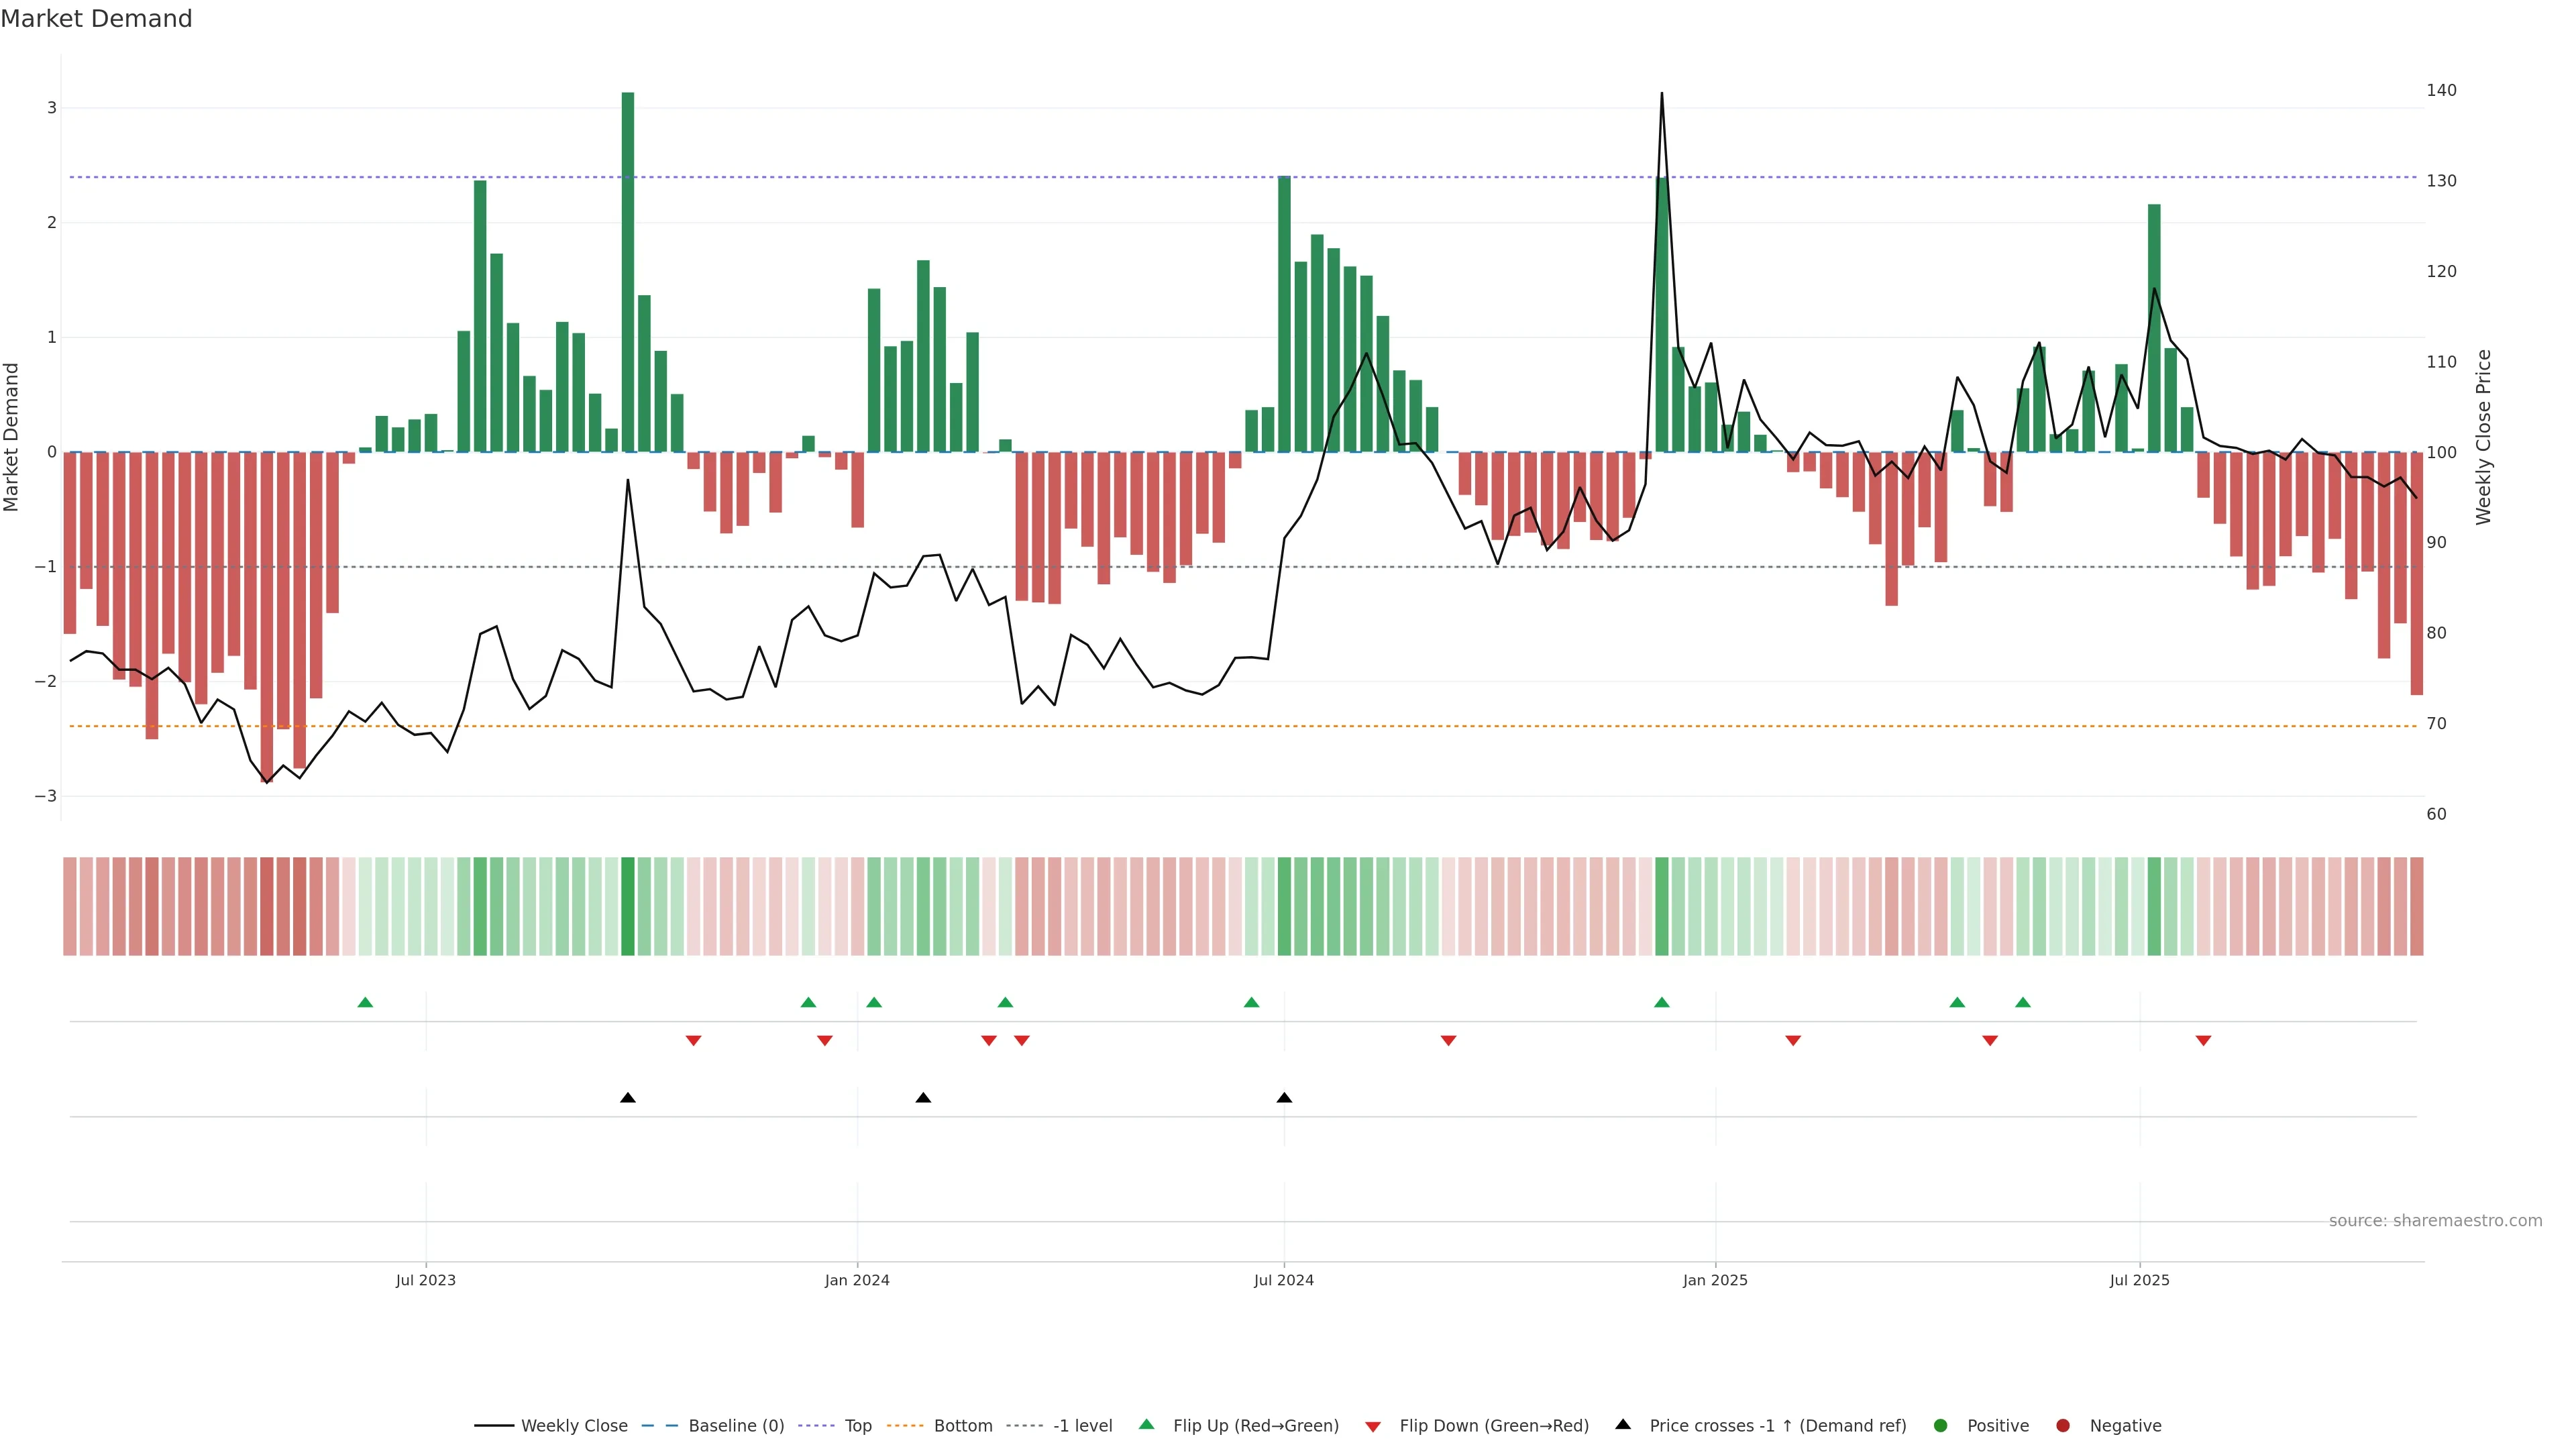Click the green Positive legend dot

click(1941, 1426)
